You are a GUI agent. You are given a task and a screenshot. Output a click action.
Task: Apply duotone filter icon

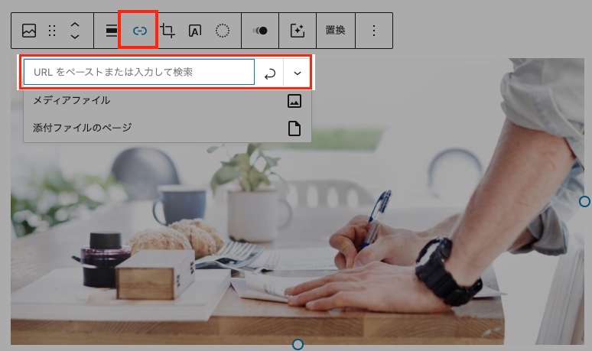260,31
